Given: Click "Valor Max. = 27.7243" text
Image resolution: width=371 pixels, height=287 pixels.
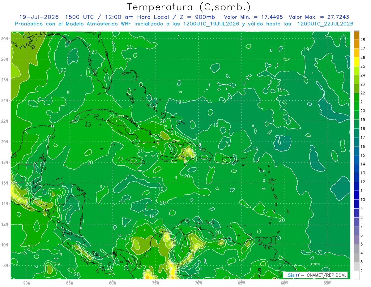Looking at the screenshot, I should pos(319,17).
